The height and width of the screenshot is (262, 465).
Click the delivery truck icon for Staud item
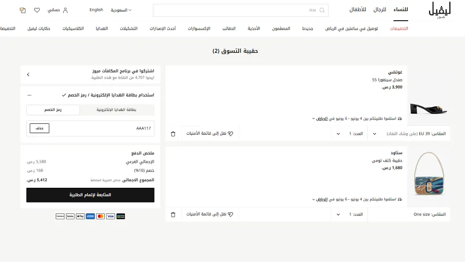coord(400,199)
